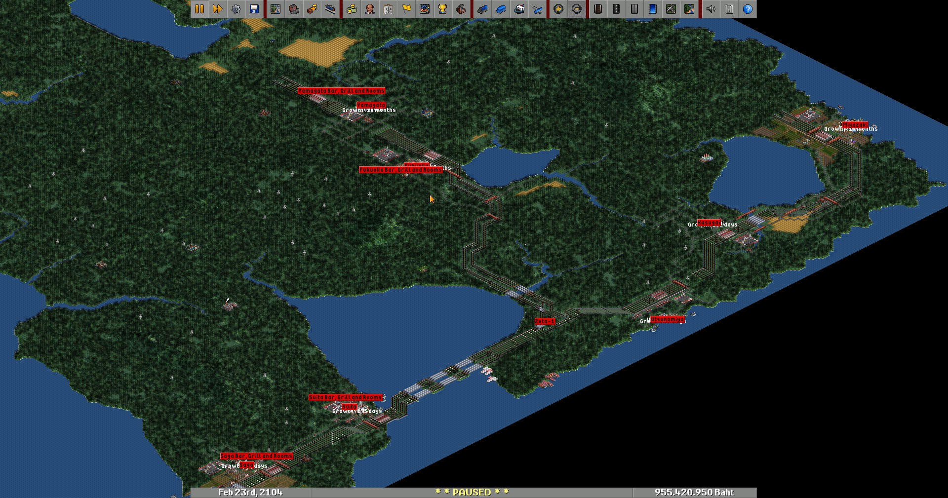Click the Yamagata Bar, Grill and Rooms label
The width and height of the screenshot is (948, 498).
click(x=341, y=91)
